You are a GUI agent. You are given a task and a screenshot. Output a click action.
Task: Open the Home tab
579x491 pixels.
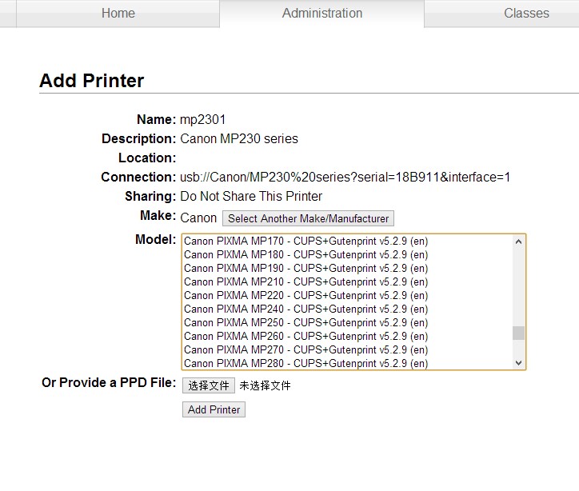click(x=118, y=14)
